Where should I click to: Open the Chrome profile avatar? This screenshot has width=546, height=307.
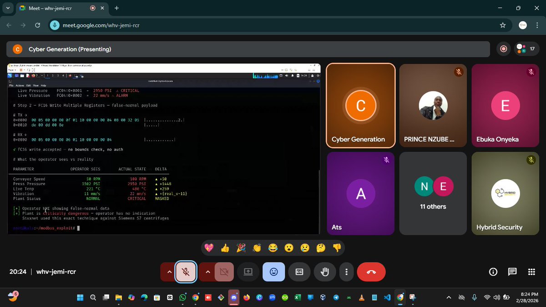(523, 25)
